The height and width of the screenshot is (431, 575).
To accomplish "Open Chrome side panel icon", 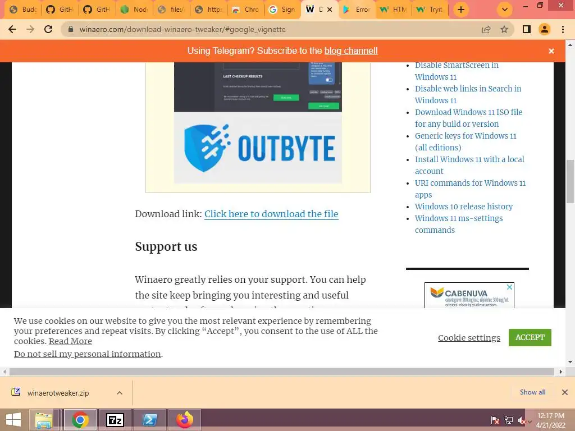I will (527, 29).
